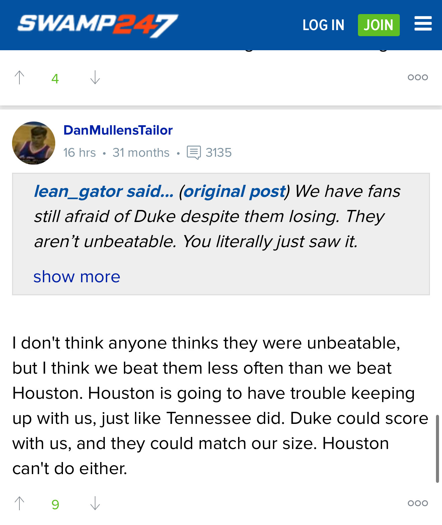
Task: Click the 16 hrs timestamp
Action: coord(79,153)
